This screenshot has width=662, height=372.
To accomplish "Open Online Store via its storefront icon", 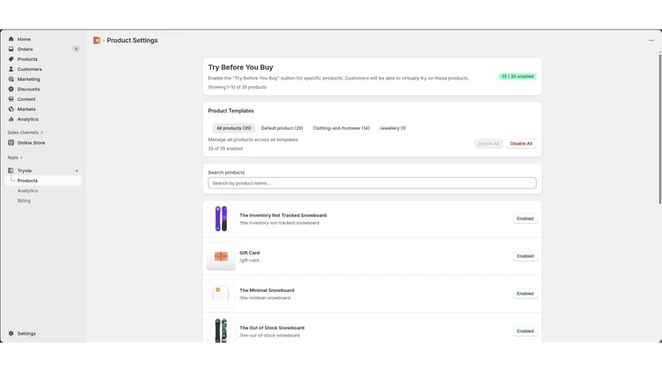I will coord(11,142).
